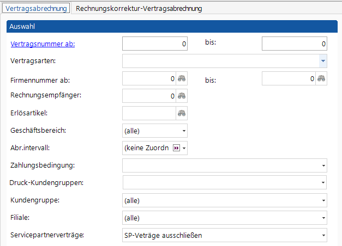342x246 pixels.
Task: Open the Servicepartnerverträge dropdown
Action: point(323,235)
